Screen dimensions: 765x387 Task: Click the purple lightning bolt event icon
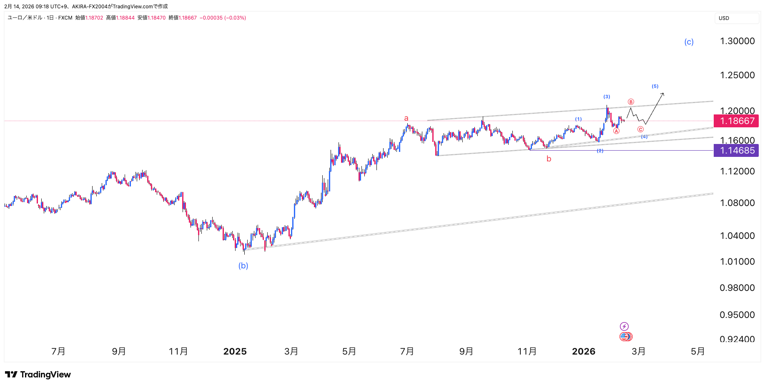pyautogui.click(x=624, y=326)
